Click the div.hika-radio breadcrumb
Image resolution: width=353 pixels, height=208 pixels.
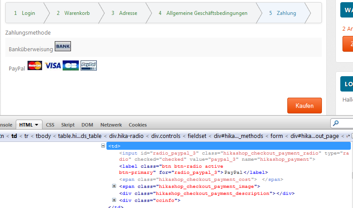[126, 136]
